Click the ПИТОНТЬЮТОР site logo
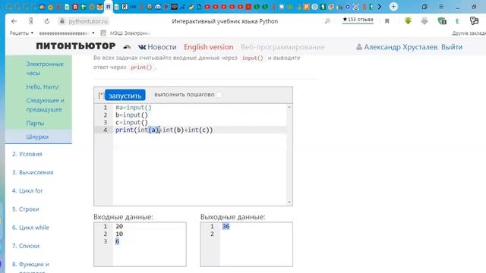This screenshot has width=486, height=273. point(76,46)
